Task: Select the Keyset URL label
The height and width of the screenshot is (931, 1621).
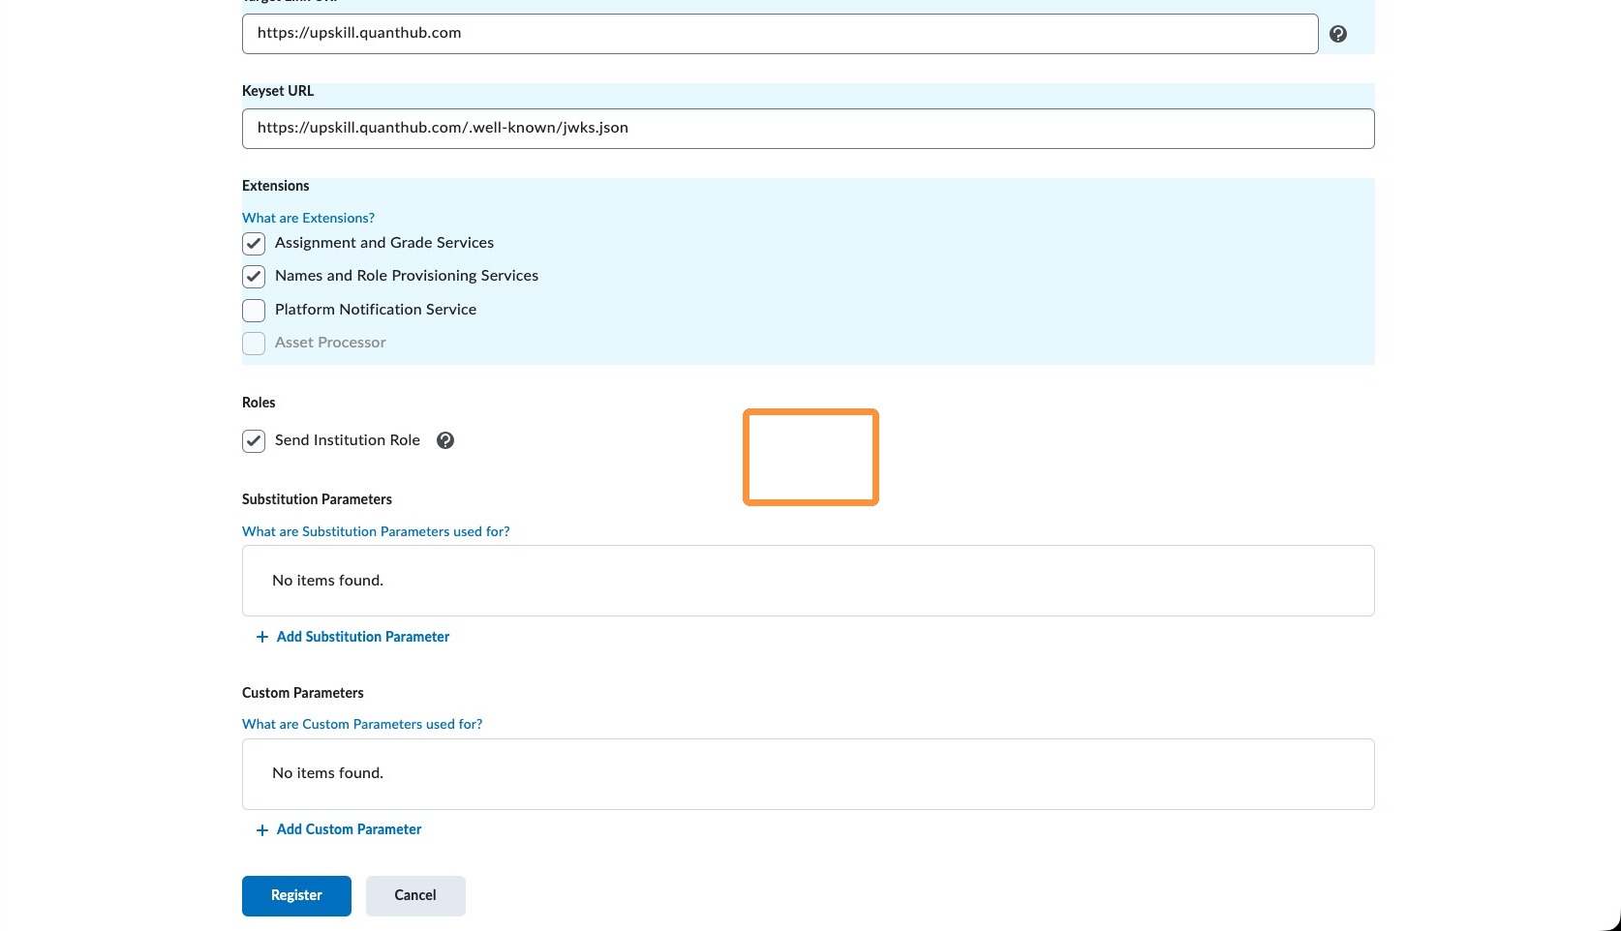Action: 278,91
